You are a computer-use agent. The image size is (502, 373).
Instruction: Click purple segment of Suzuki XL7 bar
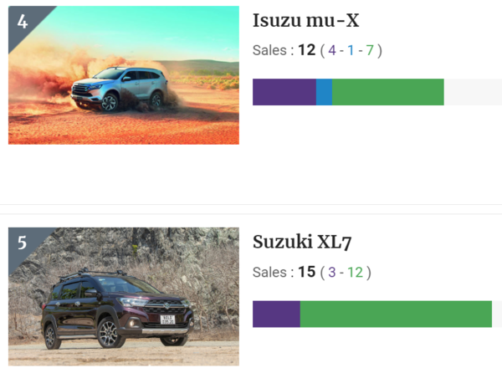[276, 314]
